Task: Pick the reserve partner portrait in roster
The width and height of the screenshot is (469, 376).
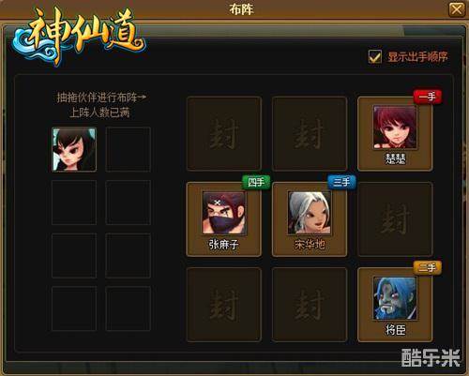Action: 74,149
